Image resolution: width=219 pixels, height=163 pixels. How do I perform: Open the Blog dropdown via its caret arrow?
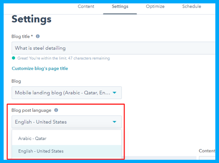(114, 93)
